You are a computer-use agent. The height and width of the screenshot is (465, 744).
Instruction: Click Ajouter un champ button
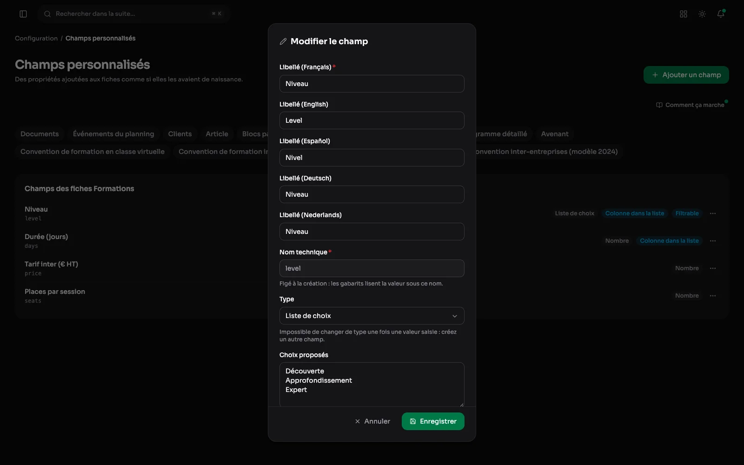[x=686, y=75]
